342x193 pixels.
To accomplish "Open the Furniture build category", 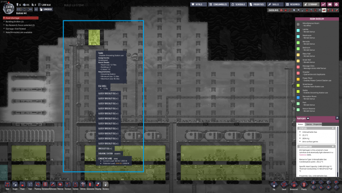I will point(68,185).
